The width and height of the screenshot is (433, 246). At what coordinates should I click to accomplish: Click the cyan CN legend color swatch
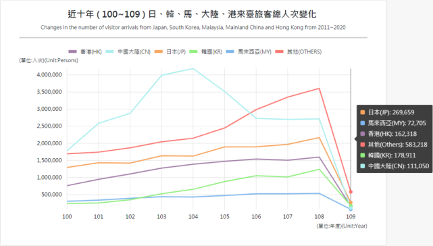click(109, 51)
